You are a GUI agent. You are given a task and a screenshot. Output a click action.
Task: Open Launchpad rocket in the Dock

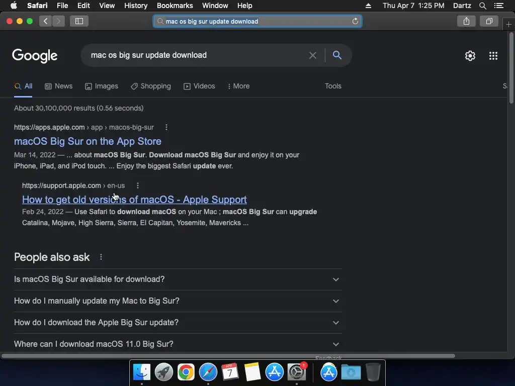click(163, 372)
